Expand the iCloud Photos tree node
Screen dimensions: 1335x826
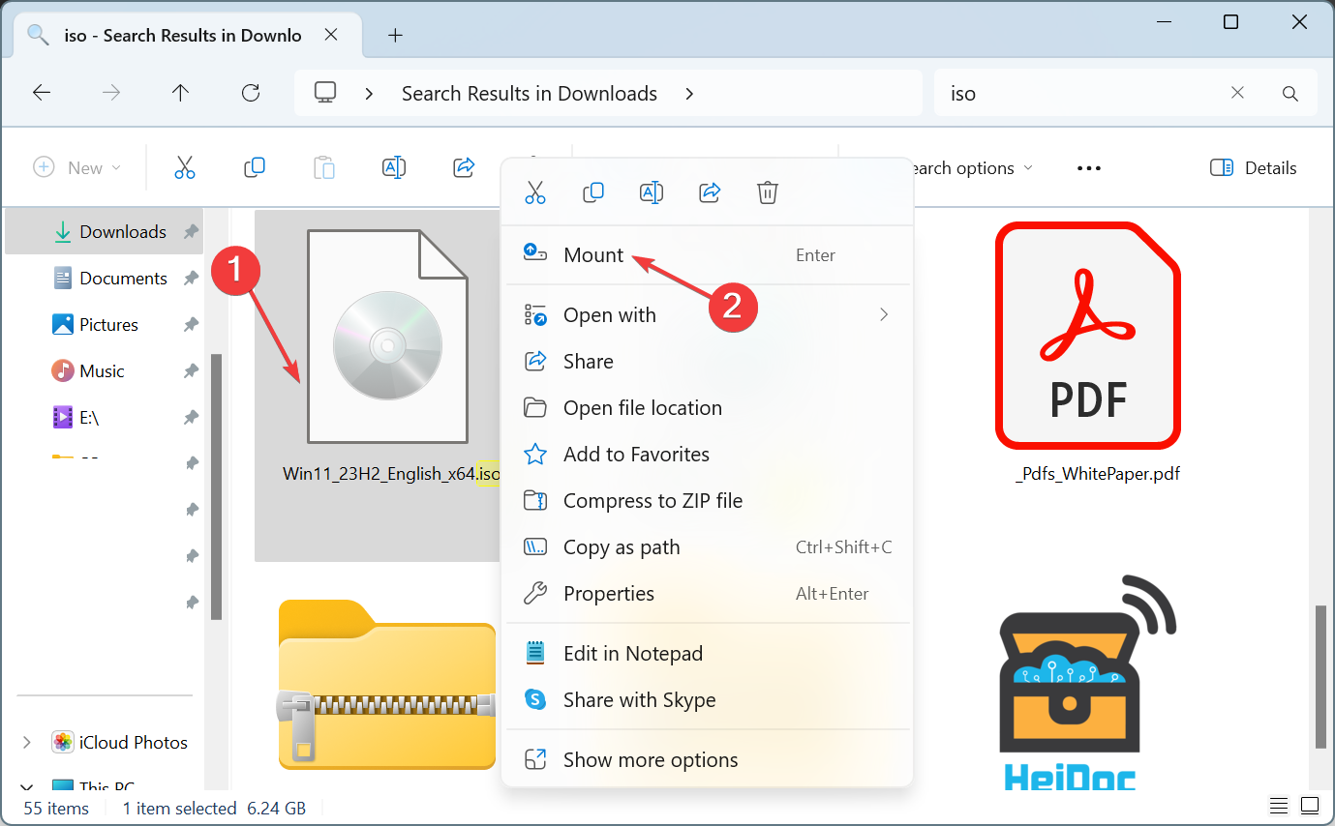27,743
